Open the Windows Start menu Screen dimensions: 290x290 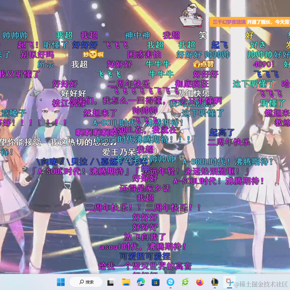pos(61,282)
